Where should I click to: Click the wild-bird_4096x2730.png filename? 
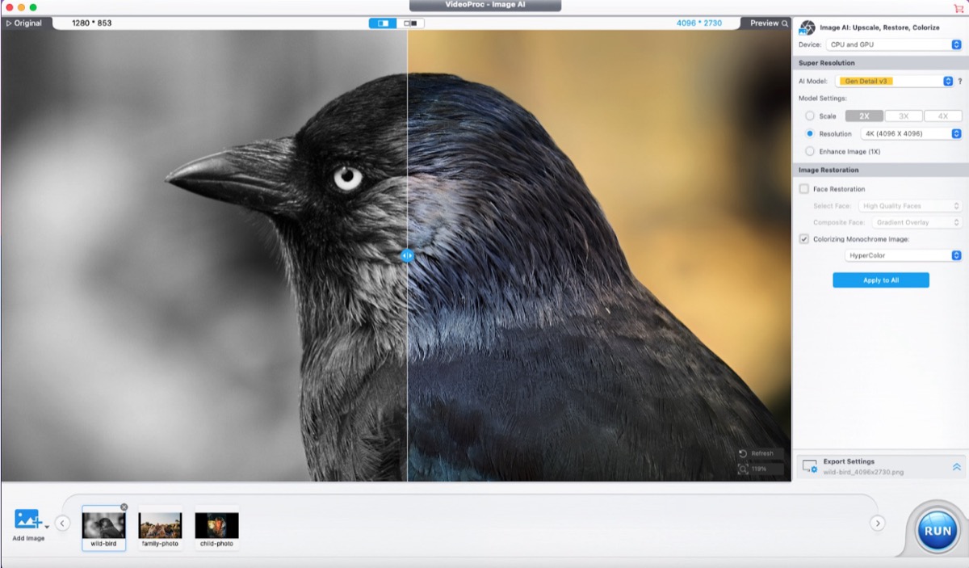click(863, 471)
